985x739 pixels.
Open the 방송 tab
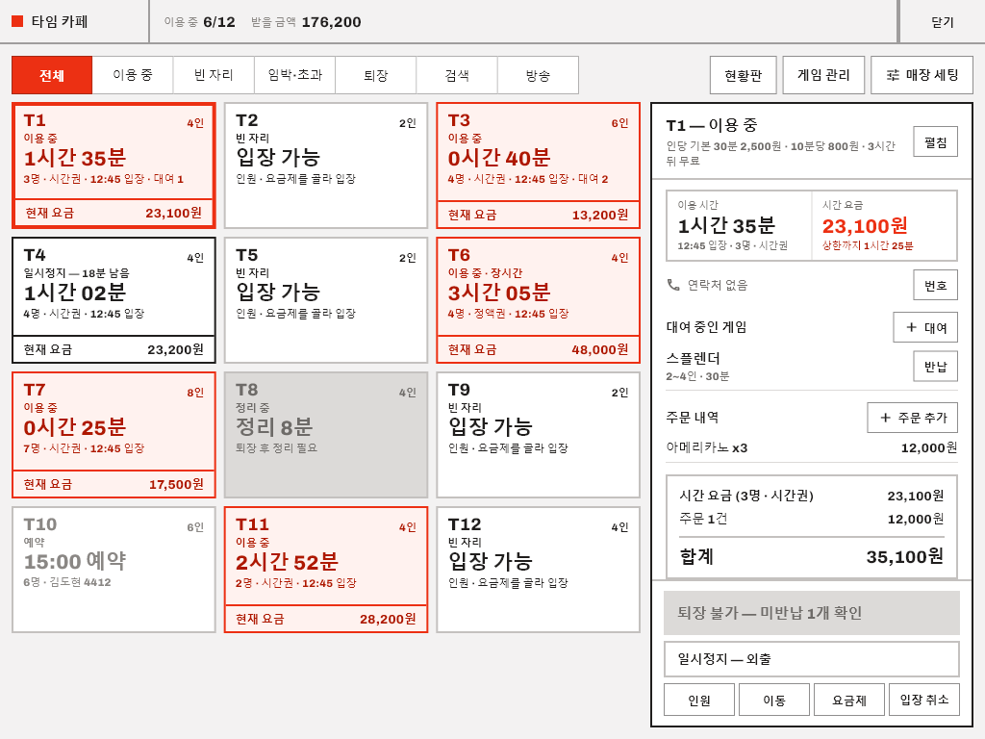(538, 75)
